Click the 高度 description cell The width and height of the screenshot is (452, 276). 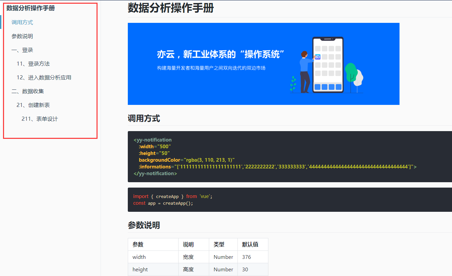pos(194,269)
